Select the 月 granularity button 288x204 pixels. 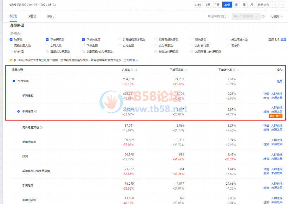(251, 5)
